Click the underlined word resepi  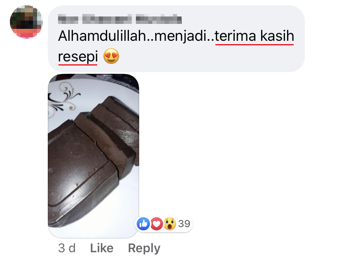78,56
